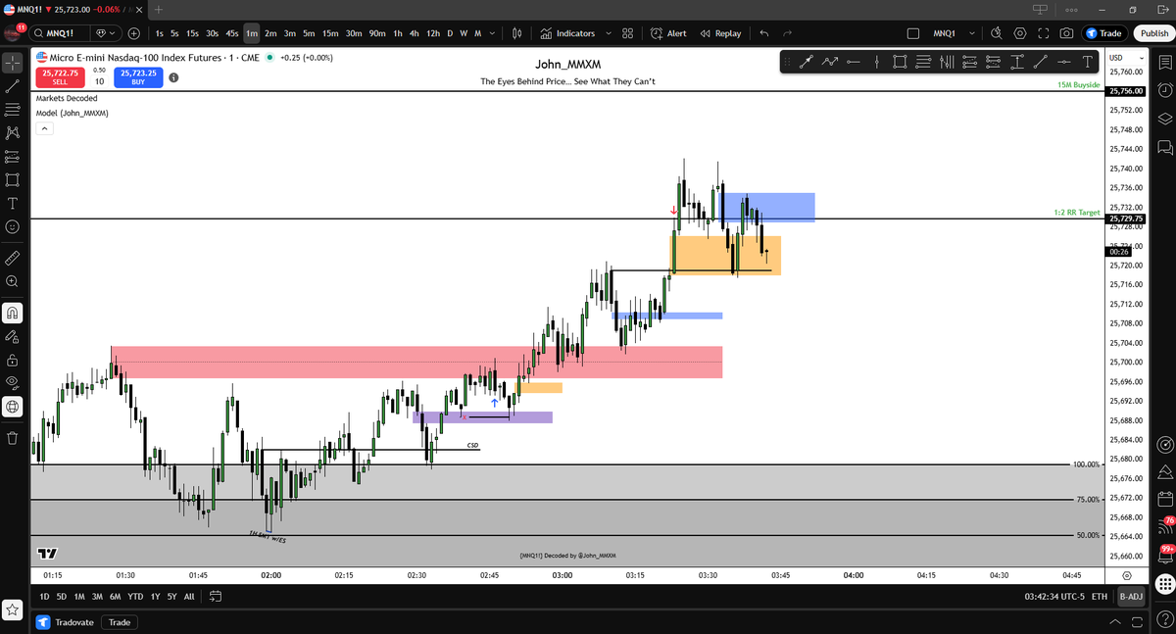Viewport: 1176px width, 634px height.
Task: Select the 90m timeframe
Action: [377, 33]
